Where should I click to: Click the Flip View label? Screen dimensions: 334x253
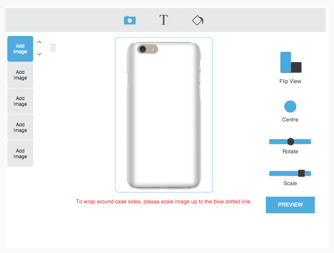pos(290,81)
